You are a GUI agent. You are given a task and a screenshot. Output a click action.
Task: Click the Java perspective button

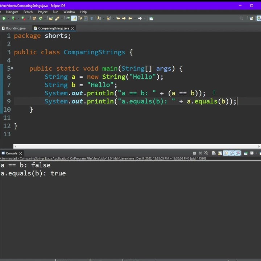pyautogui.click(x=258, y=18)
